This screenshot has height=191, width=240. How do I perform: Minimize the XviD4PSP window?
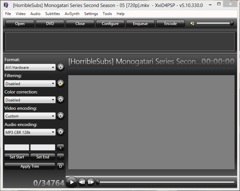(x=210, y=5)
